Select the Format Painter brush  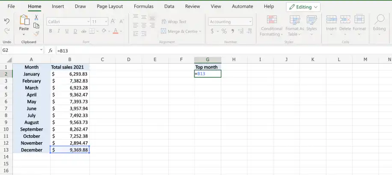pos(36,33)
